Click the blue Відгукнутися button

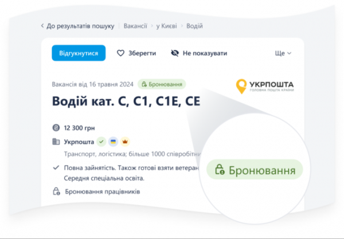pos(79,53)
